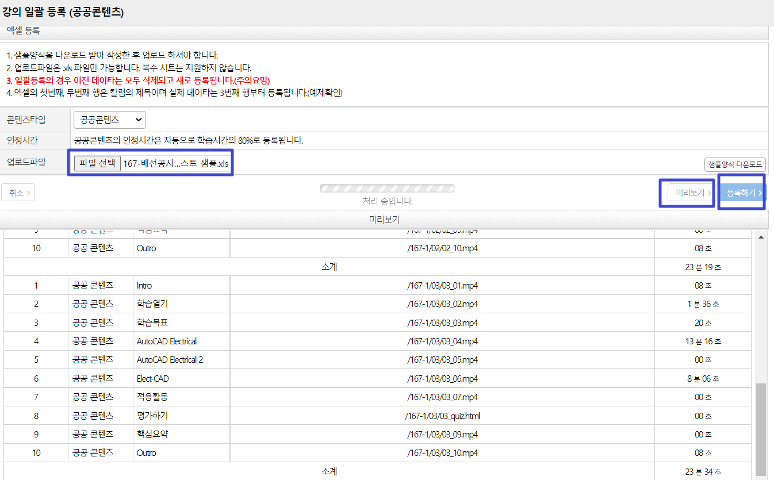Download the sample form via 샘플양식 다운로드
This screenshot has height=480, width=774.
coord(735,164)
